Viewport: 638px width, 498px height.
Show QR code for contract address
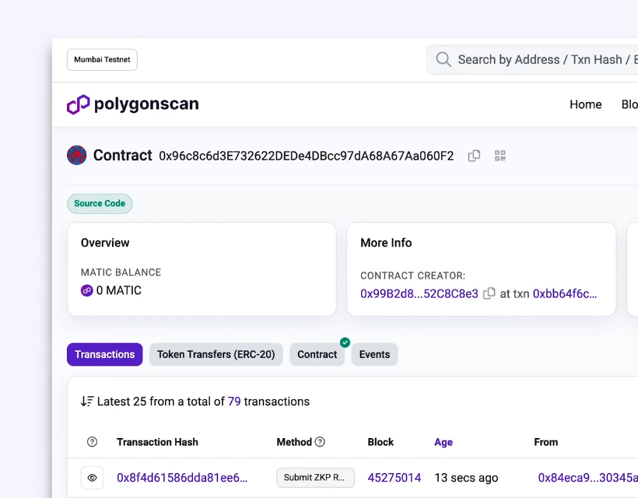click(500, 156)
